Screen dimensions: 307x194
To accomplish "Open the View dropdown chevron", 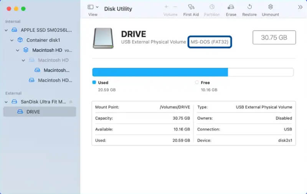I will point(97,7).
